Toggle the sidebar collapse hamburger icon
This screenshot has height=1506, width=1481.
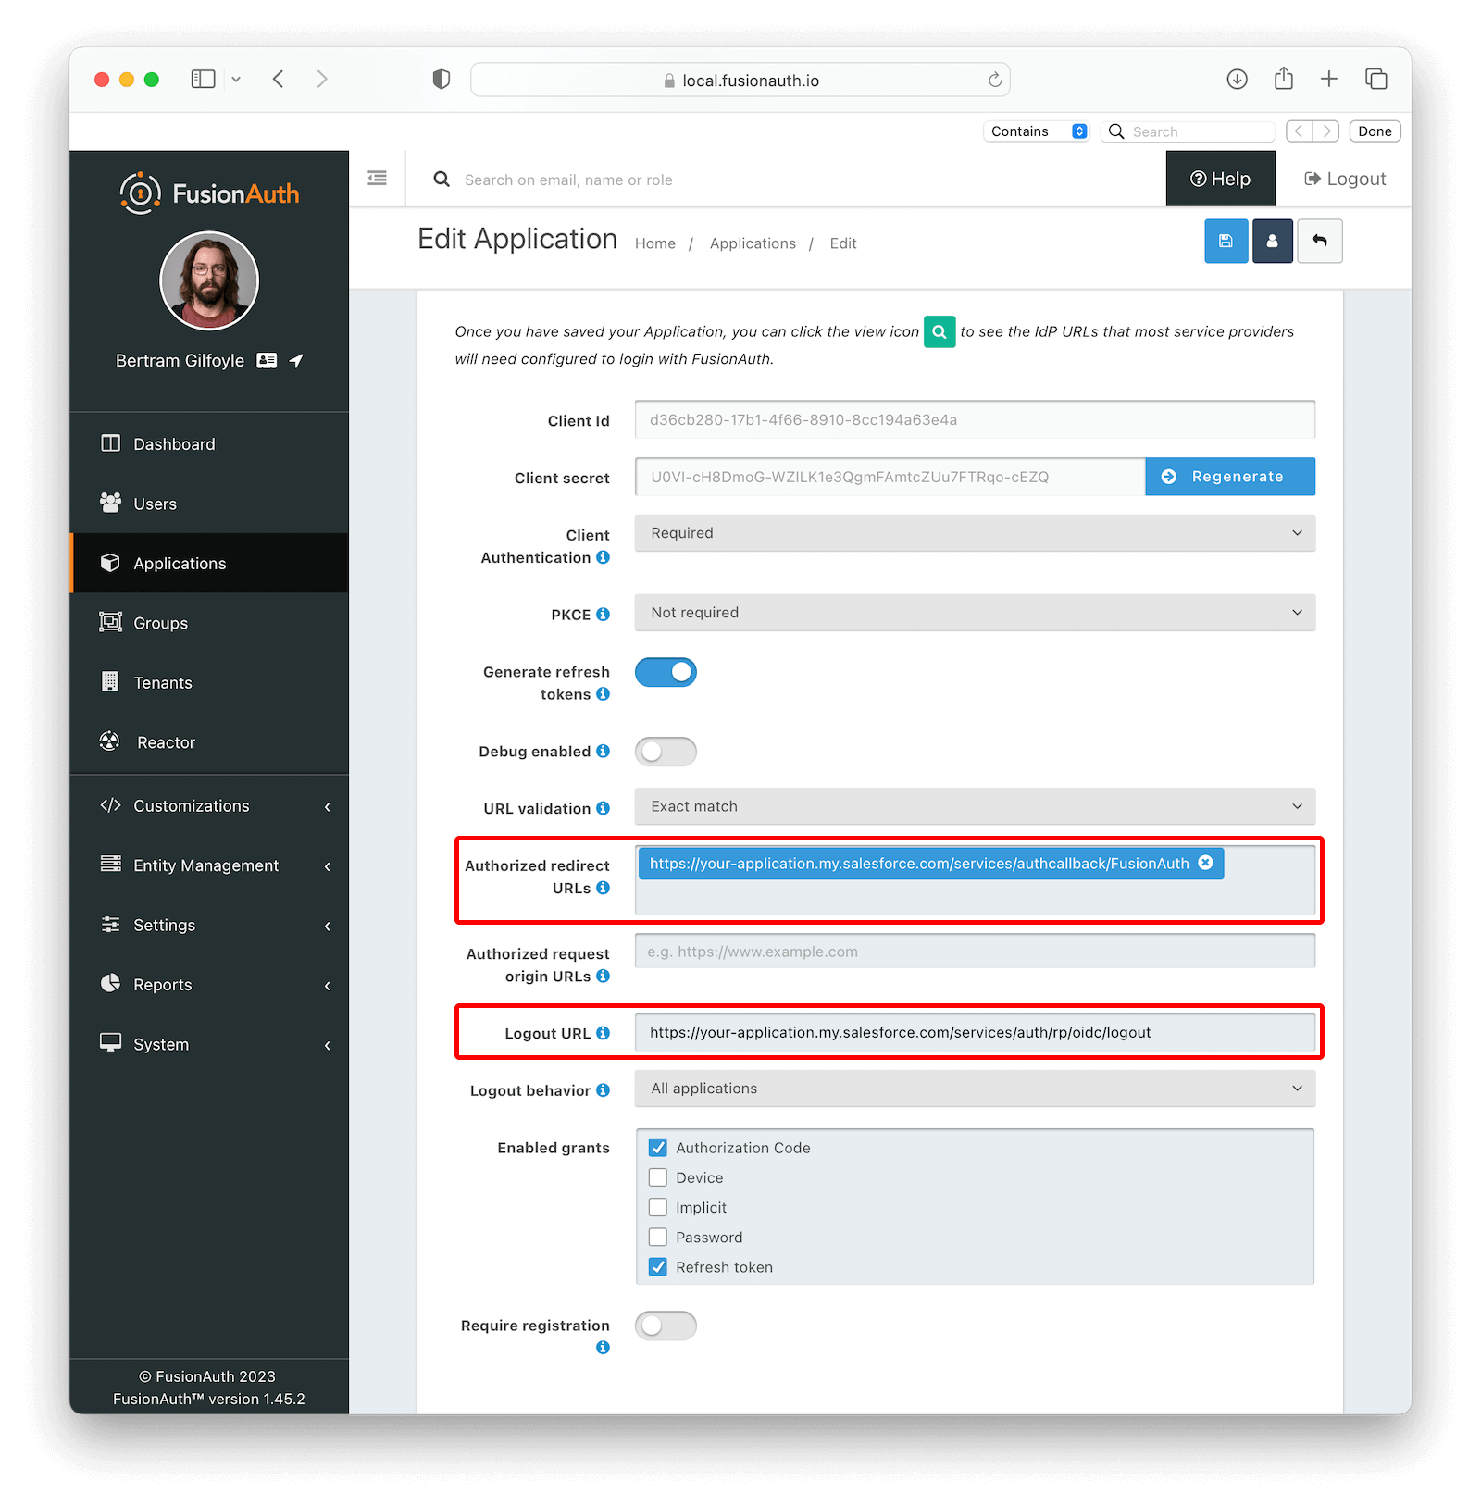click(x=377, y=178)
